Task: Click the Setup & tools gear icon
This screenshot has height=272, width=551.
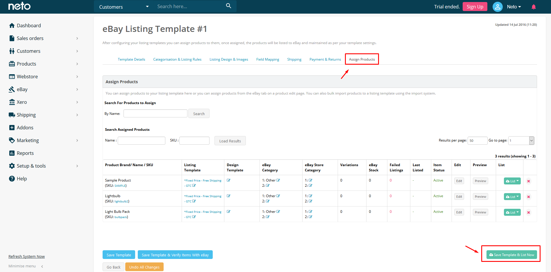Action: coord(12,166)
